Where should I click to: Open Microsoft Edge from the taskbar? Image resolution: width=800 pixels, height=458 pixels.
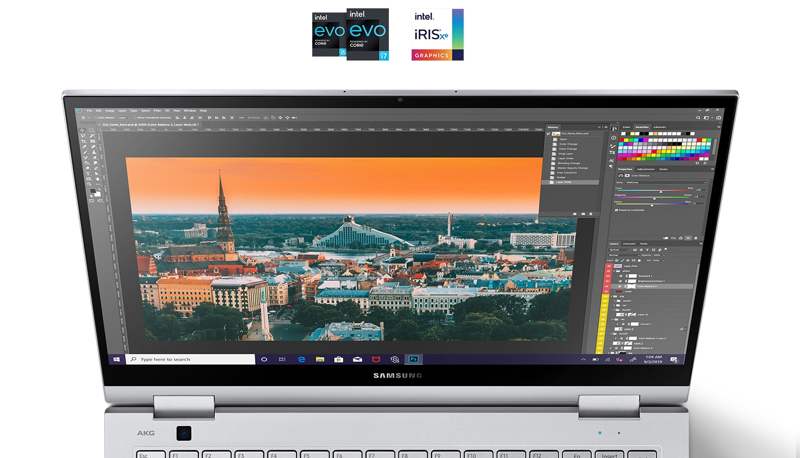coord(302,359)
